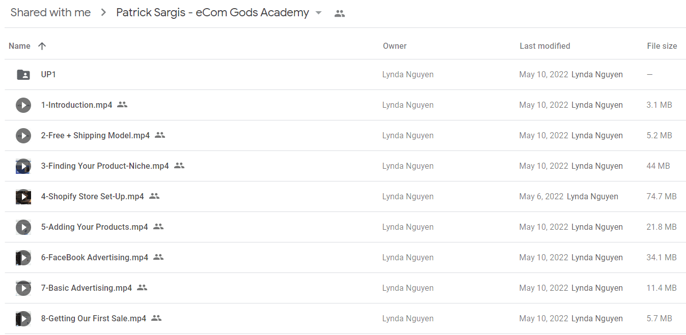Open thumbnail of 3-Finding Your Product-Niche.mp4
Image resolution: width=686 pixels, height=335 pixels.
[x=23, y=166]
